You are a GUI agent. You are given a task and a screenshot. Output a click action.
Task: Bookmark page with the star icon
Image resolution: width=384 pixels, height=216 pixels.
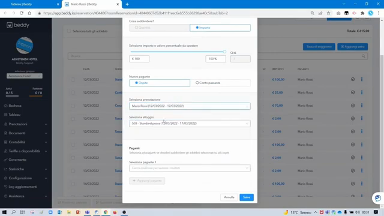tap(328, 13)
